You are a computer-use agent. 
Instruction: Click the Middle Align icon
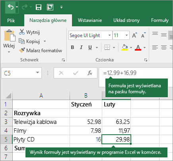pyautogui.click(x=164, y=35)
